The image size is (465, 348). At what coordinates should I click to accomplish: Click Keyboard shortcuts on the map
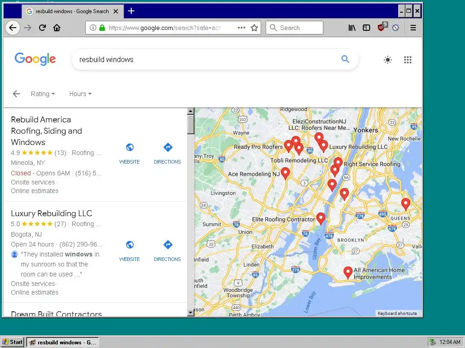coord(397,313)
